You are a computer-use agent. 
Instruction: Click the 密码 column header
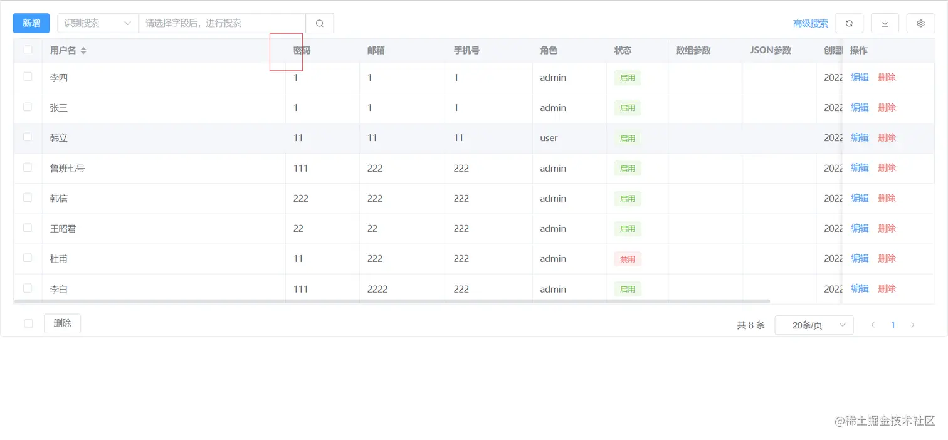coord(302,50)
